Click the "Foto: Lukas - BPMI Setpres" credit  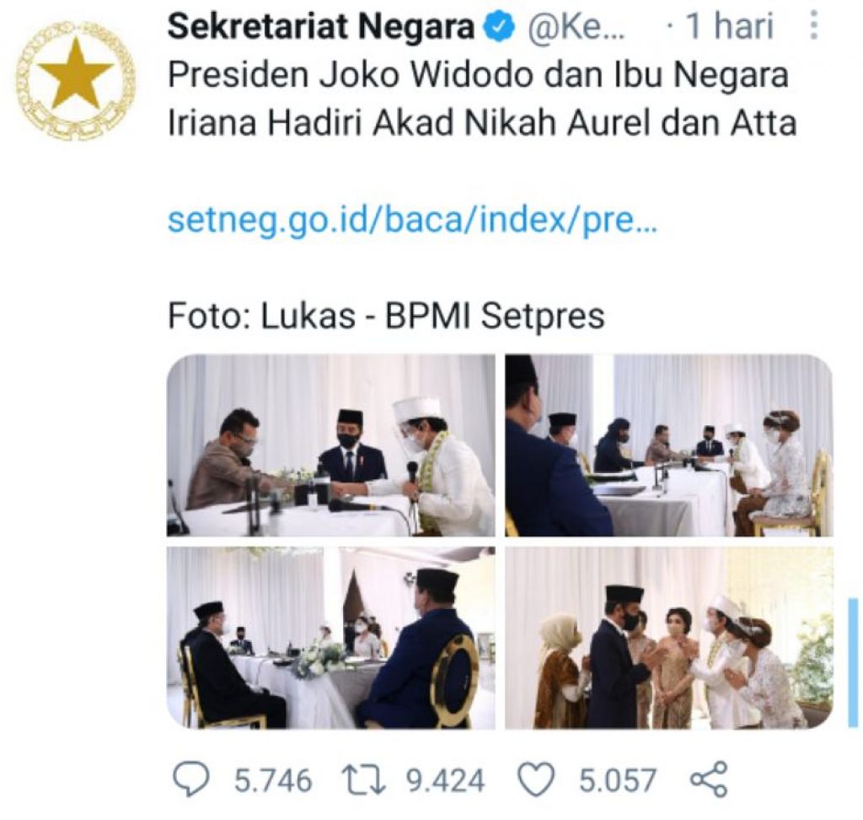click(x=386, y=316)
